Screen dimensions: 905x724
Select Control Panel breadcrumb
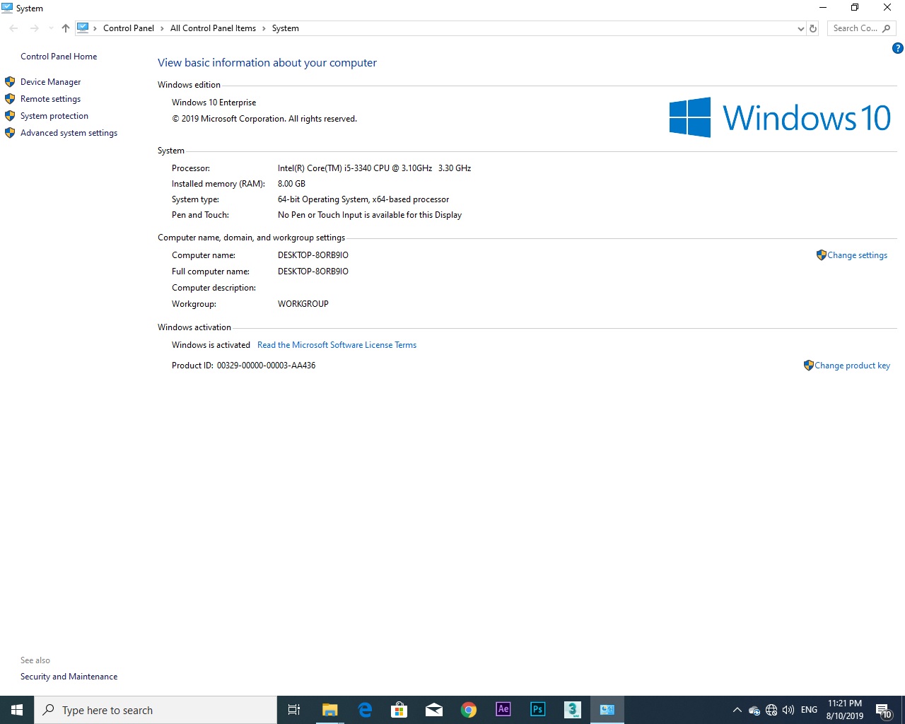coord(129,28)
